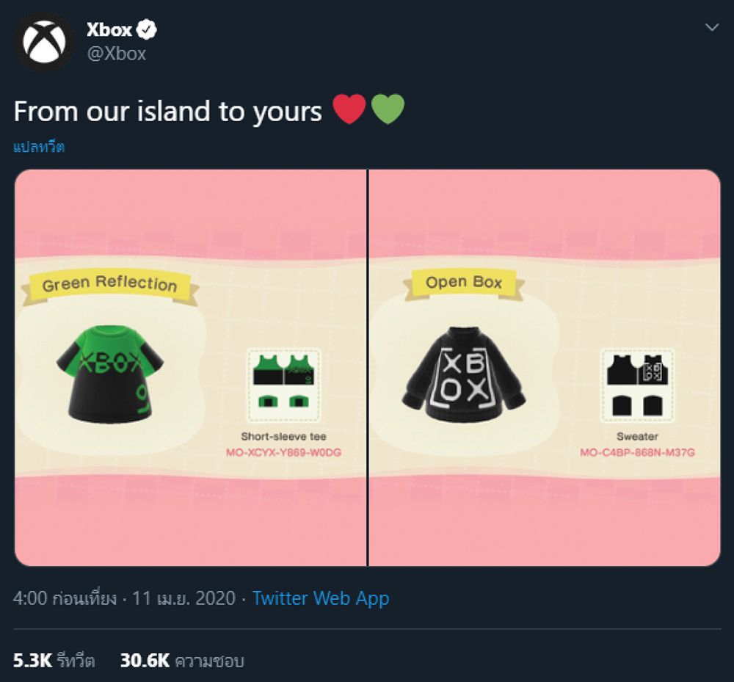Click the Xbox display name

click(109, 30)
